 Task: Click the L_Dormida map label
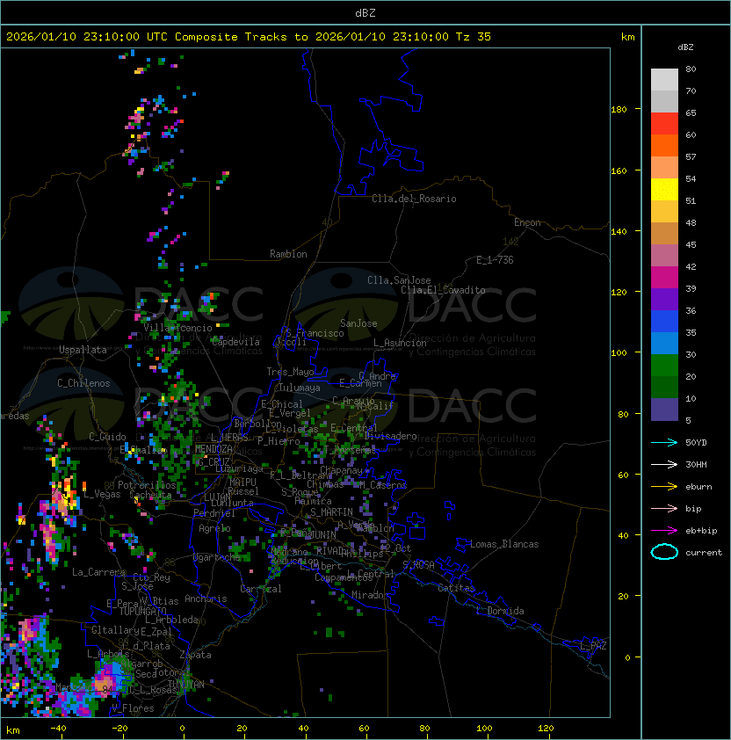point(500,611)
